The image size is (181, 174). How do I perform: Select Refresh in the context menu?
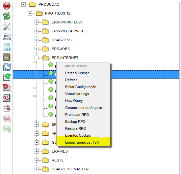pyautogui.click(x=83, y=80)
